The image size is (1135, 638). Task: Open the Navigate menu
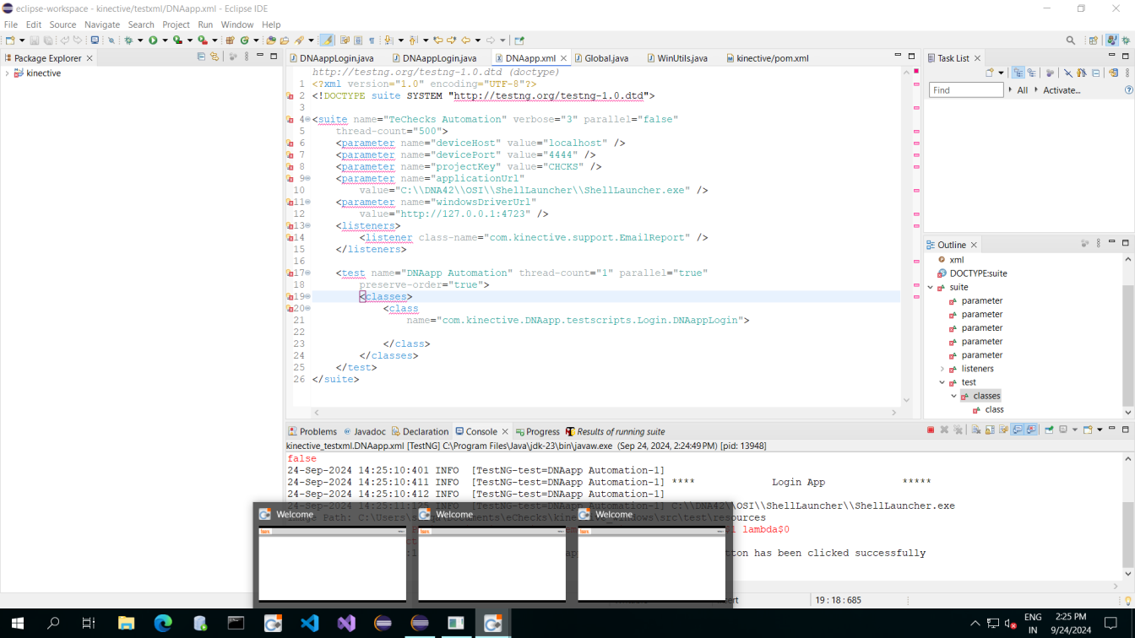click(x=101, y=24)
